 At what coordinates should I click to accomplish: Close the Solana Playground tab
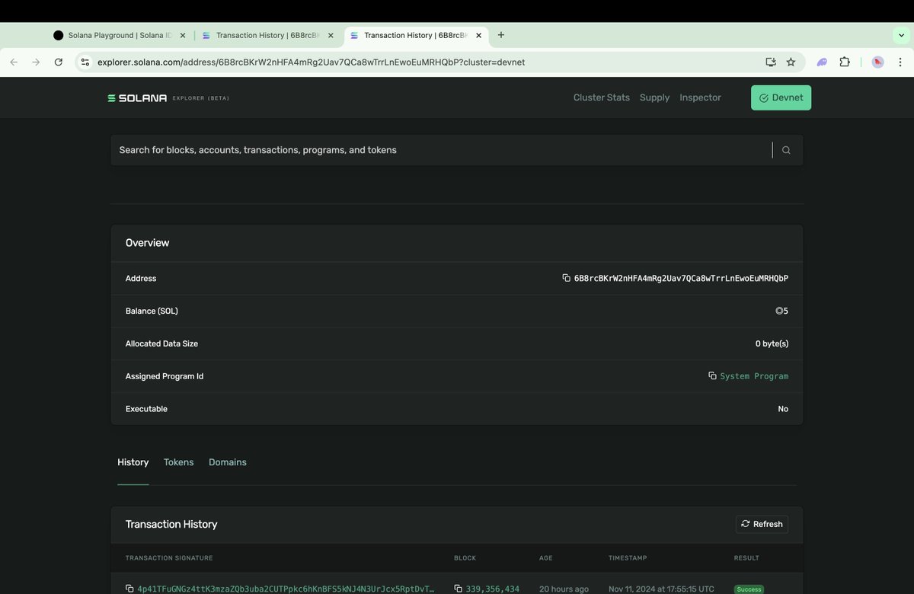pyautogui.click(x=183, y=35)
